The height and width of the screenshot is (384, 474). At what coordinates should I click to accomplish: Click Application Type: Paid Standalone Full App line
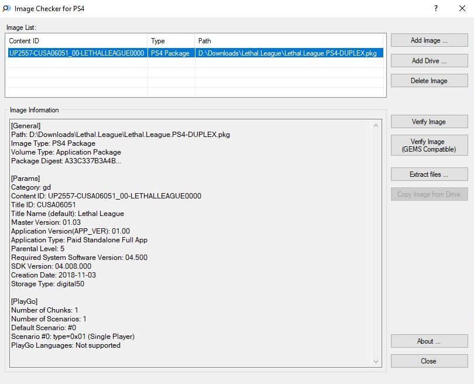tap(79, 240)
